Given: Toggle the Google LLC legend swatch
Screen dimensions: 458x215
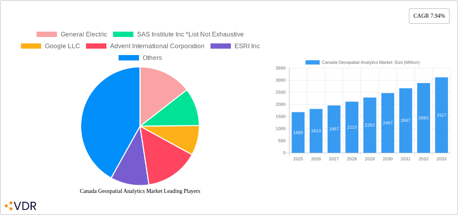Looking at the screenshot, I should tap(31, 46).
